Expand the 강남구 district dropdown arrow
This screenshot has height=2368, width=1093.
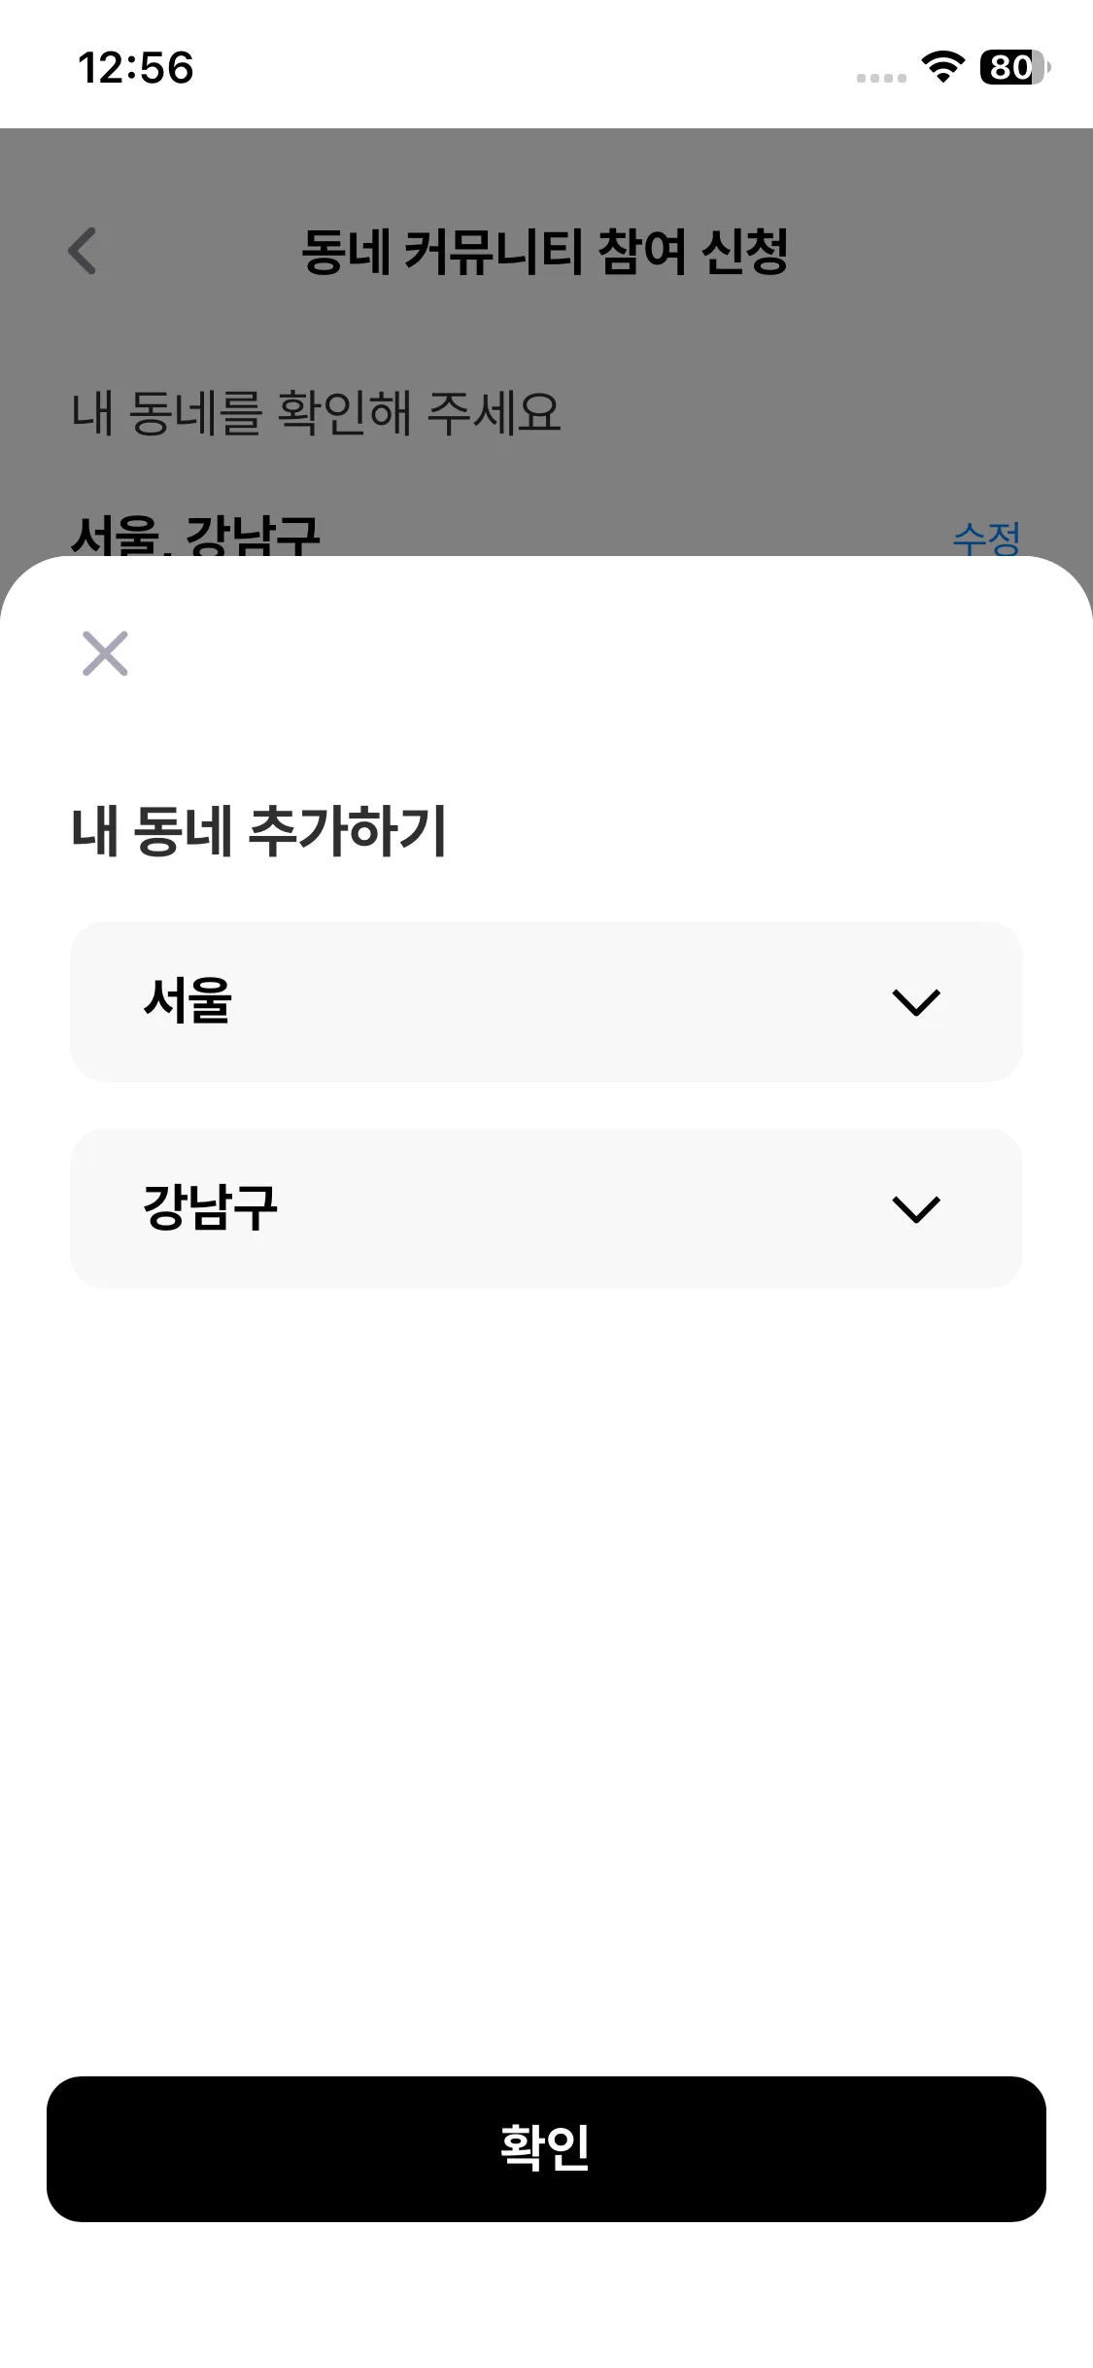[915, 1209]
